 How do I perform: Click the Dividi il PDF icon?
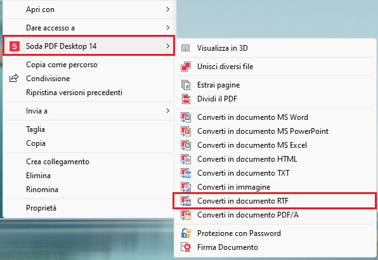coord(186,99)
